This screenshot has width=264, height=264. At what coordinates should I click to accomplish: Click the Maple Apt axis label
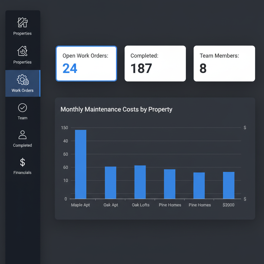point(80,205)
